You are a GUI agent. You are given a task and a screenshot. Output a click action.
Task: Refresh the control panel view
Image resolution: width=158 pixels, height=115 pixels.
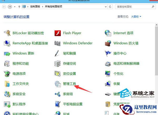click(110, 7)
